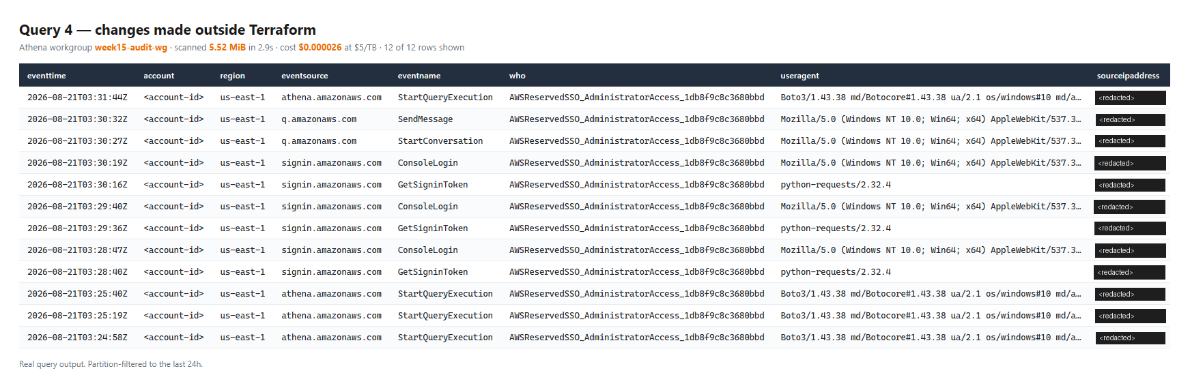
Task: Click StartQueryExecution event in the 03:25:19Z row
Action: 445,316
